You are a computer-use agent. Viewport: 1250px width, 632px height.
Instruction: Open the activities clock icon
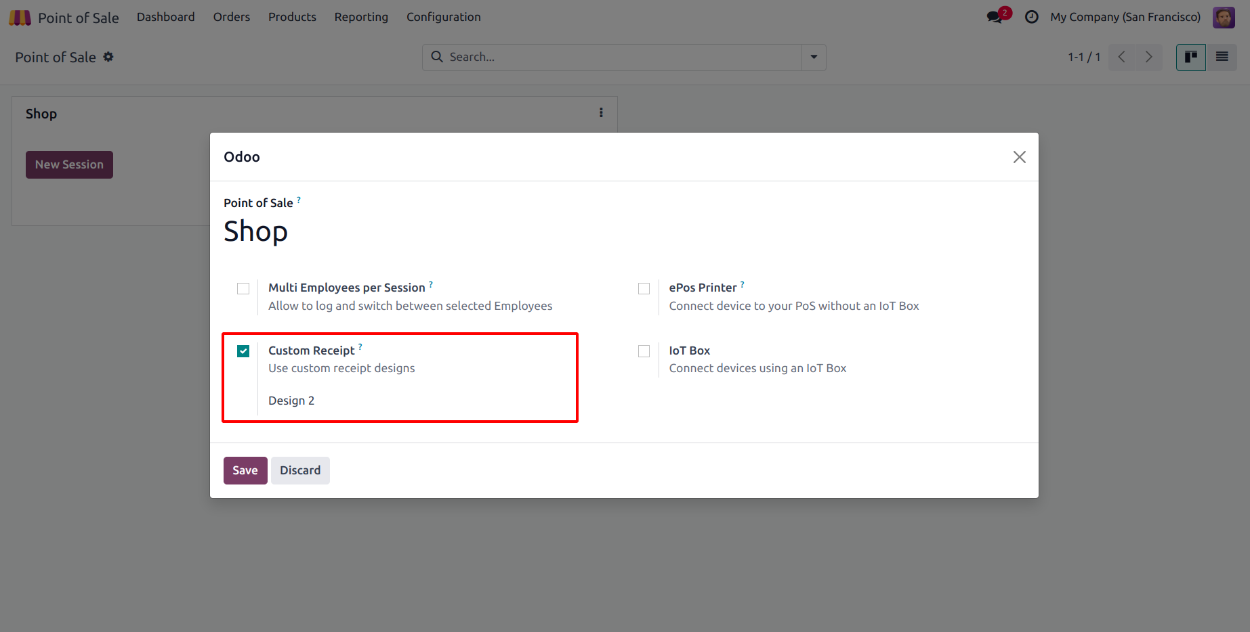point(1031,17)
